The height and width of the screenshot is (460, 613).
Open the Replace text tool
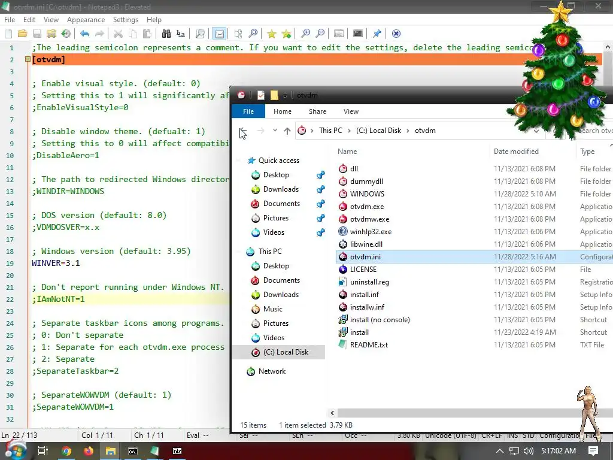coord(181,34)
